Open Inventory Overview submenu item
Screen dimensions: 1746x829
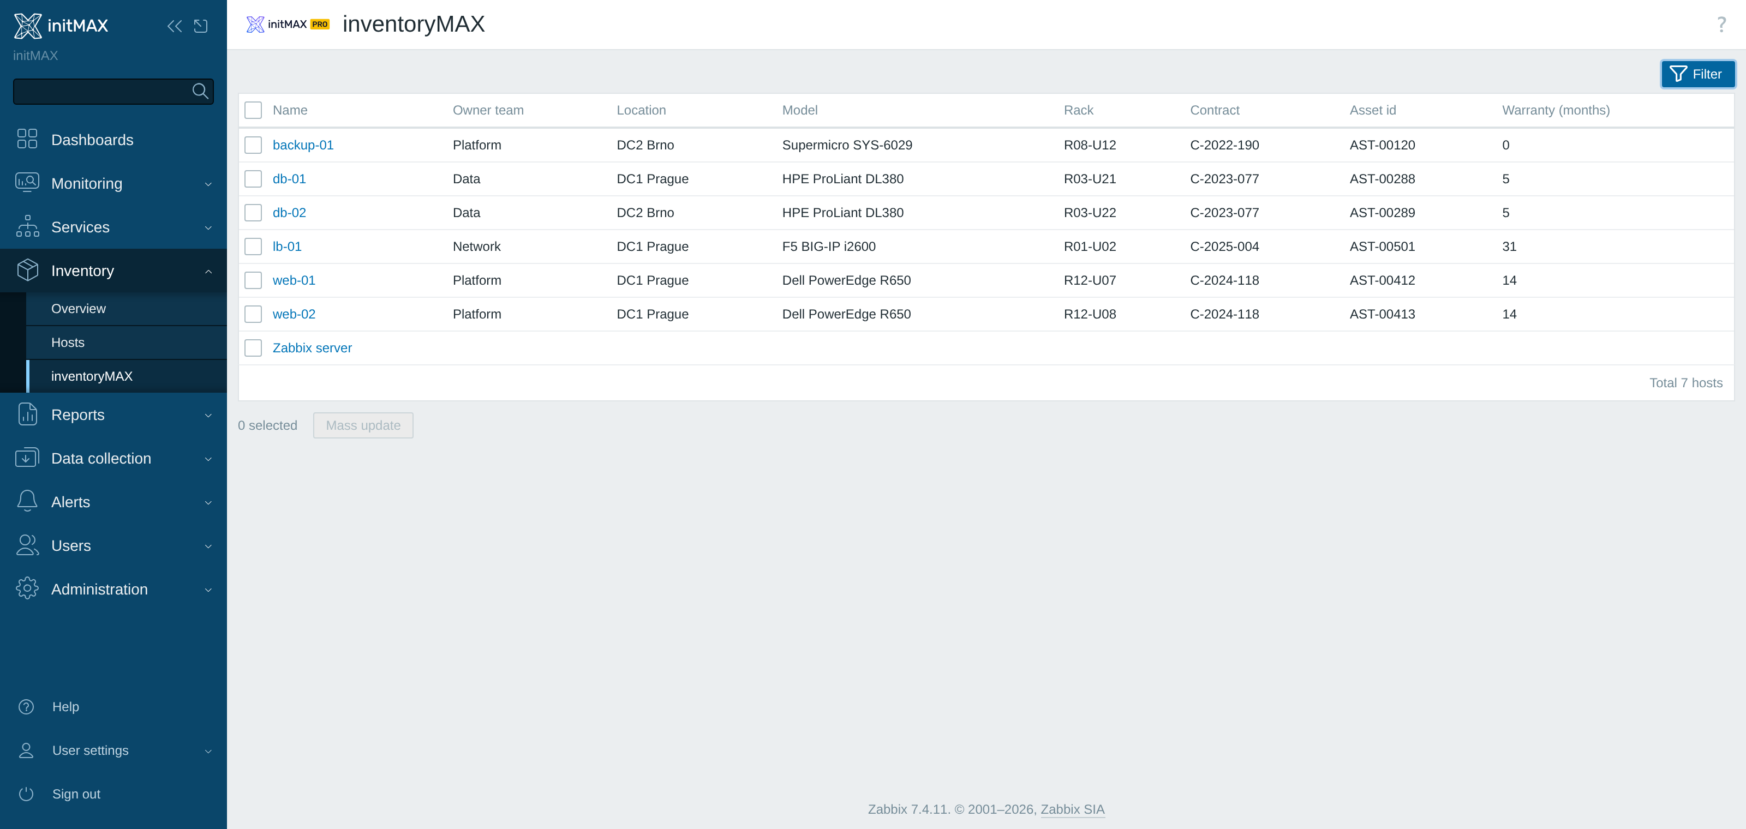click(126, 308)
